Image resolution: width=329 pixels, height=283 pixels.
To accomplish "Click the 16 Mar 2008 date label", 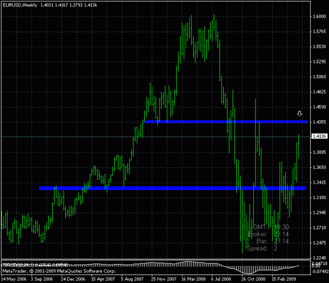I will [x=194, y=279].
